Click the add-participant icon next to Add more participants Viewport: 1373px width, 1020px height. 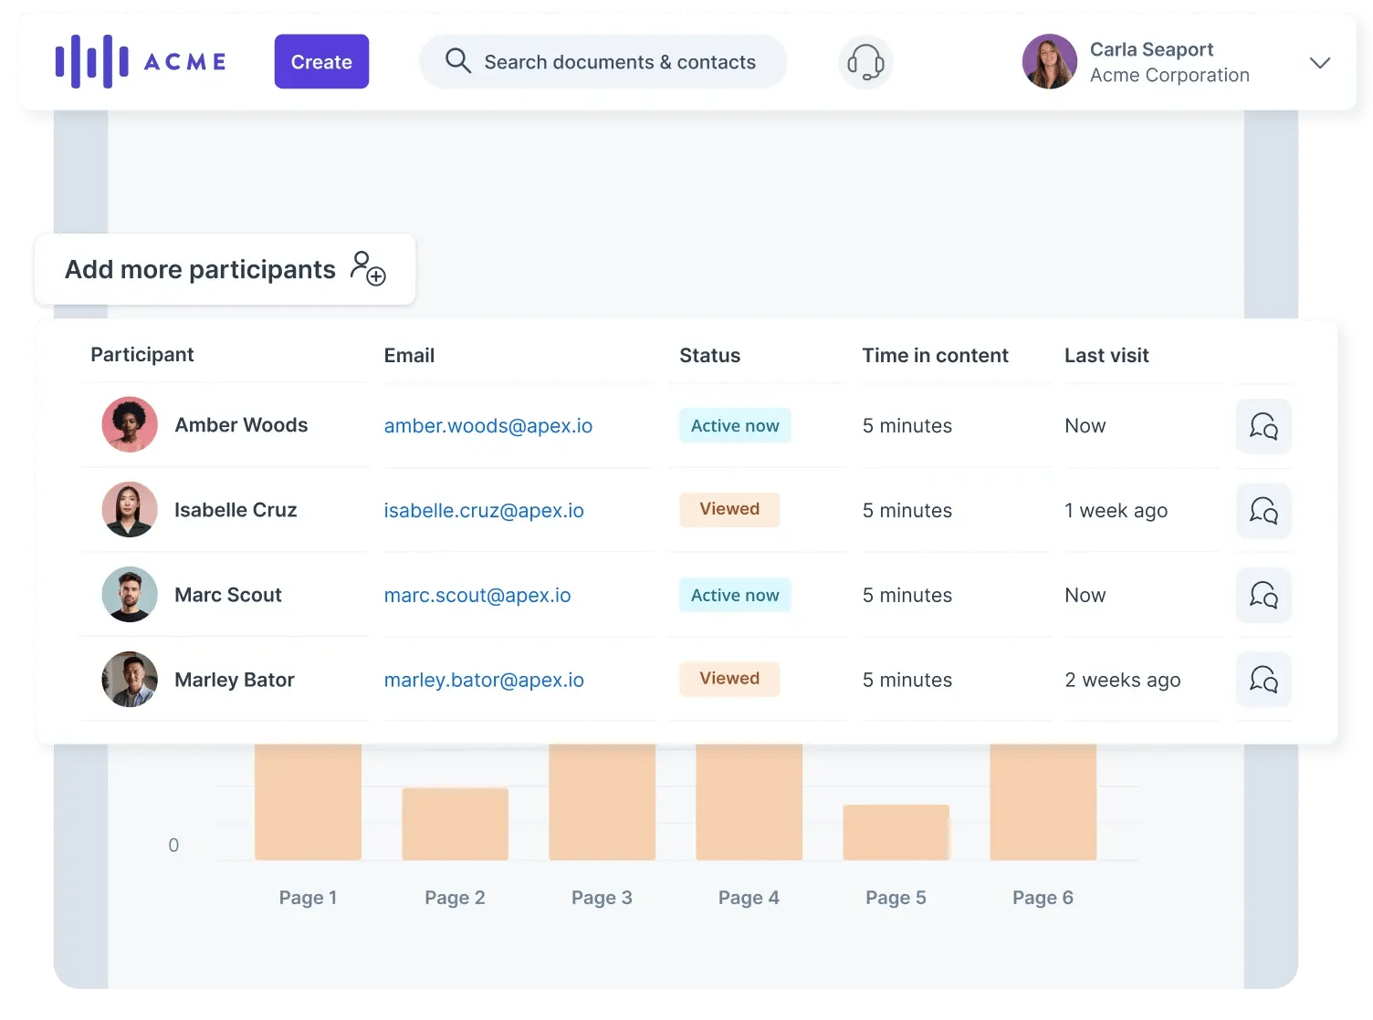pyautogui.click(x=370, y=269)
